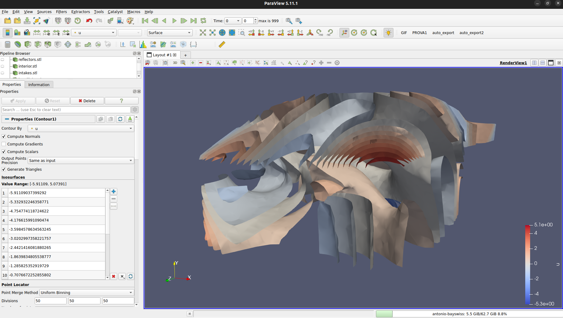The height and width of the screenshot is (318, 563).
Task: Launch the Stream Tracer filter
Action: pyautogui.click(x=78, y=44)
